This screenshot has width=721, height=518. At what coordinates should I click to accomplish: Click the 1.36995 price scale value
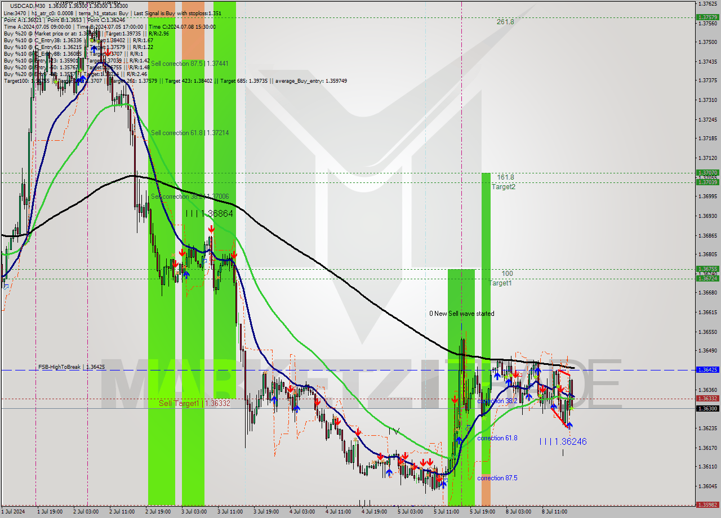point(707,197)
